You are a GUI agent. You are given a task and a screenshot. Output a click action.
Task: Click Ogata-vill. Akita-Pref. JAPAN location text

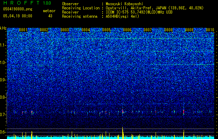coord(155,8)
